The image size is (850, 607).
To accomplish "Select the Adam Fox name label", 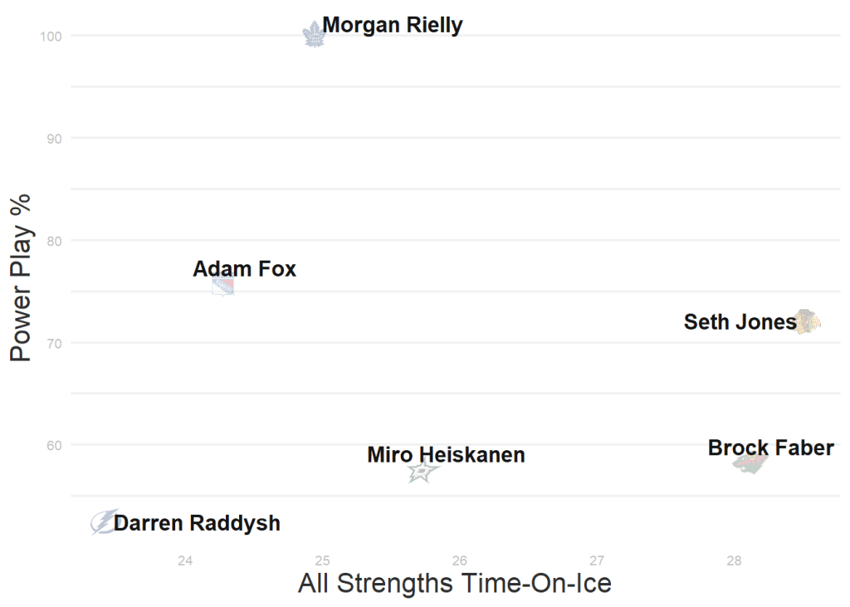I will 244,269.
